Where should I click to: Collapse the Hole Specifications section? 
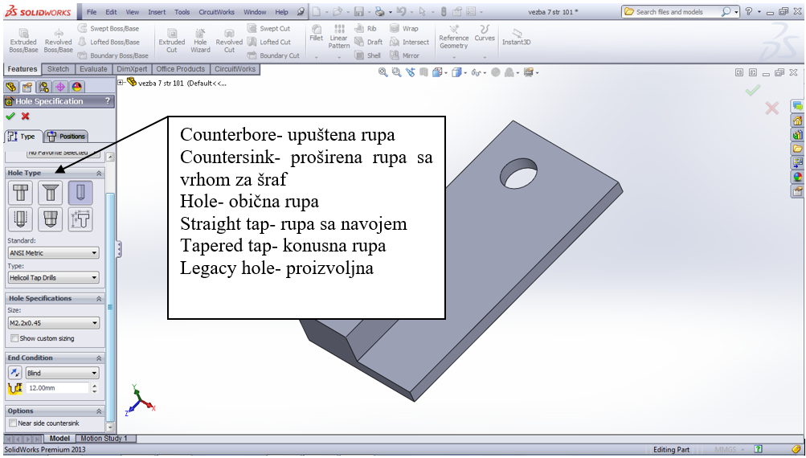tap(99, 299)
